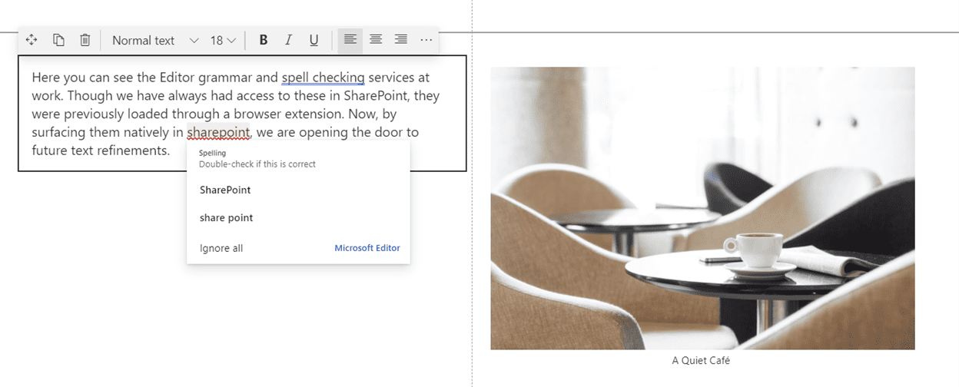The height and width of the screenshot is (387, 959).
Task: Select Ignore all in spelling menu
Action: click(x=221, y=248)
